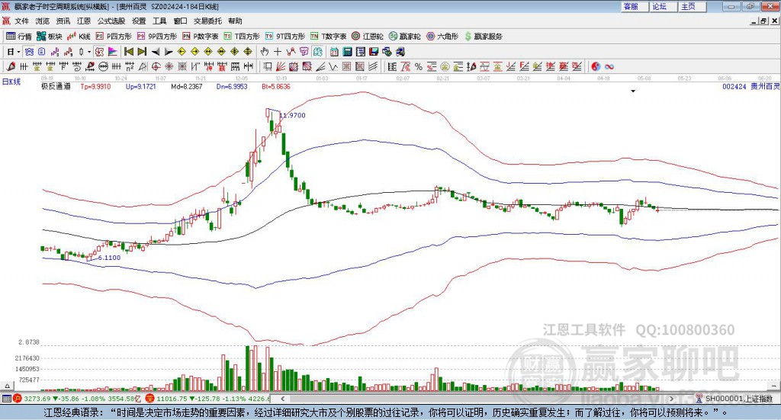The width and height of the screenshot is (781, 420).
Task: Click the up-arrow button beside the volume panel
Action: pos(7,386)
